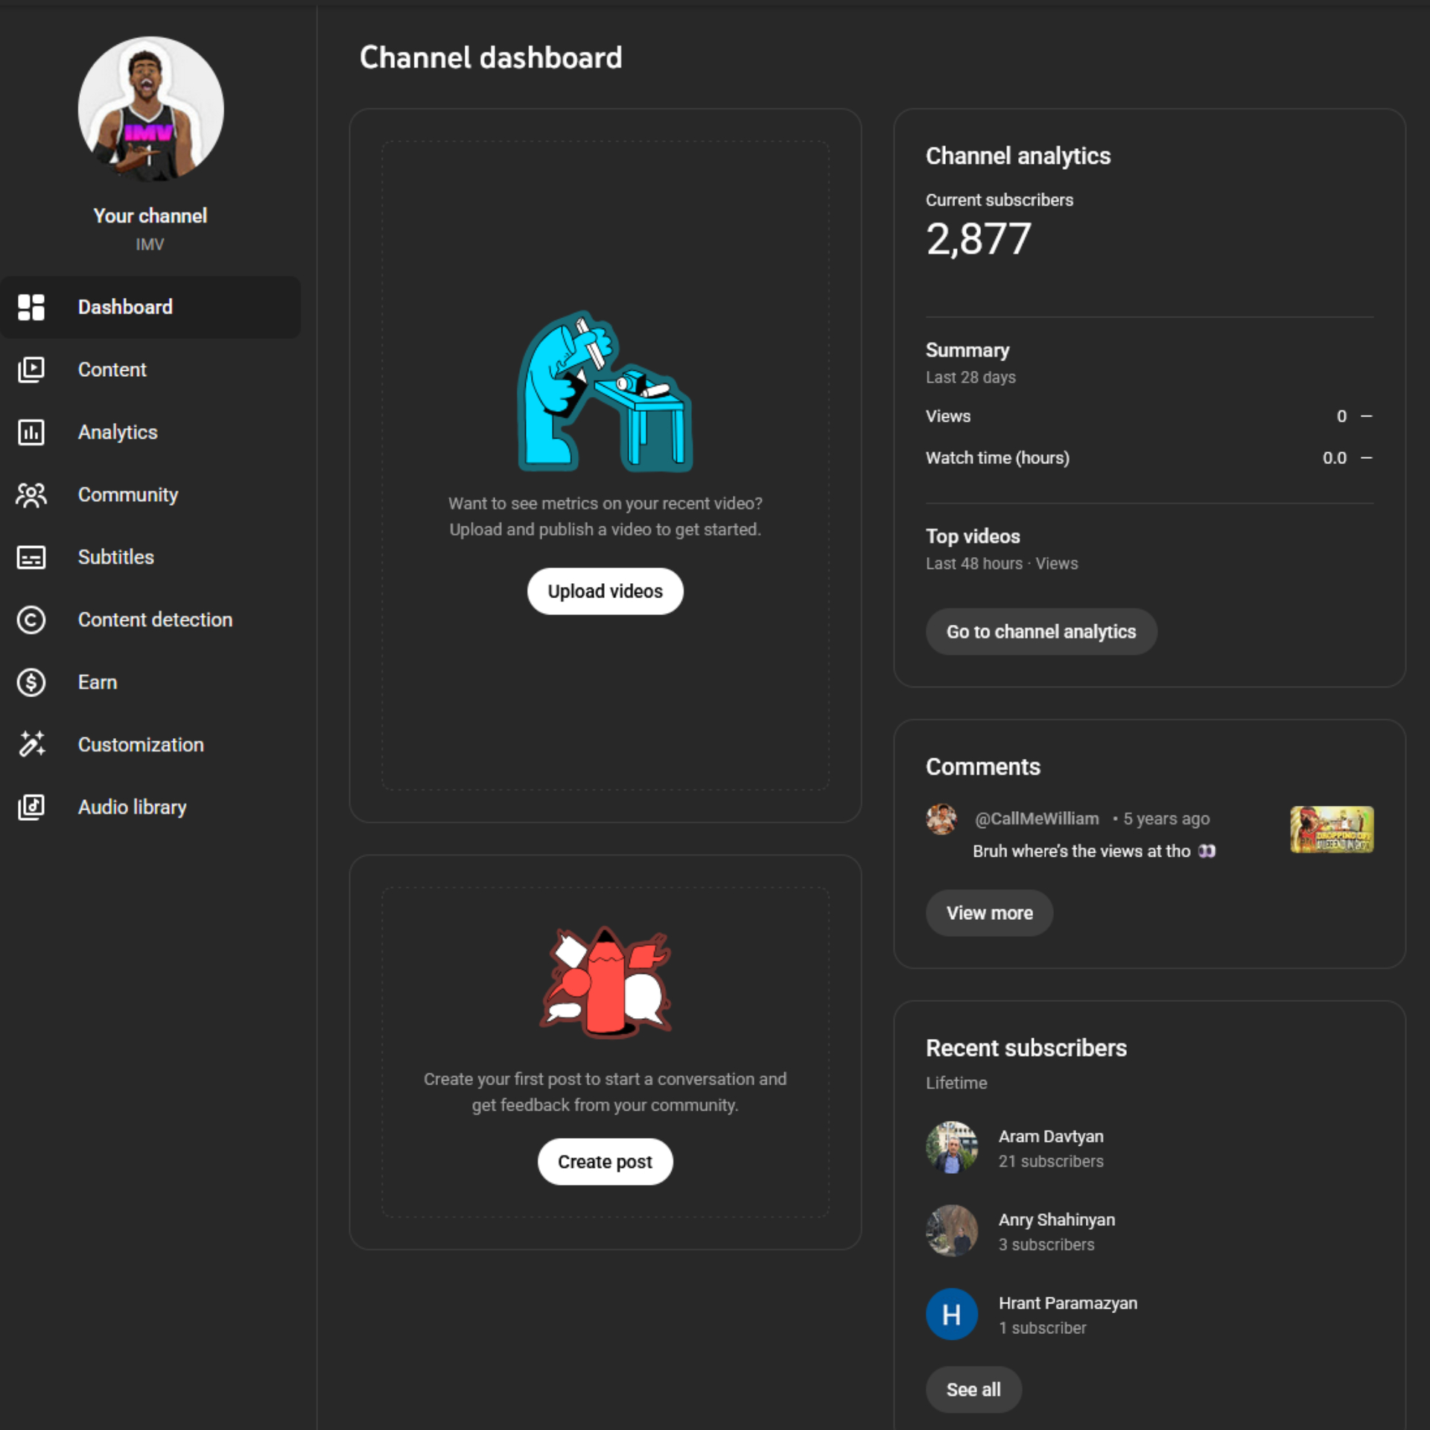This screenshot has height=1430, width=1430.
Task: Open channel analytics via Go to channel analytics
Action: (x=1041, y=631)
